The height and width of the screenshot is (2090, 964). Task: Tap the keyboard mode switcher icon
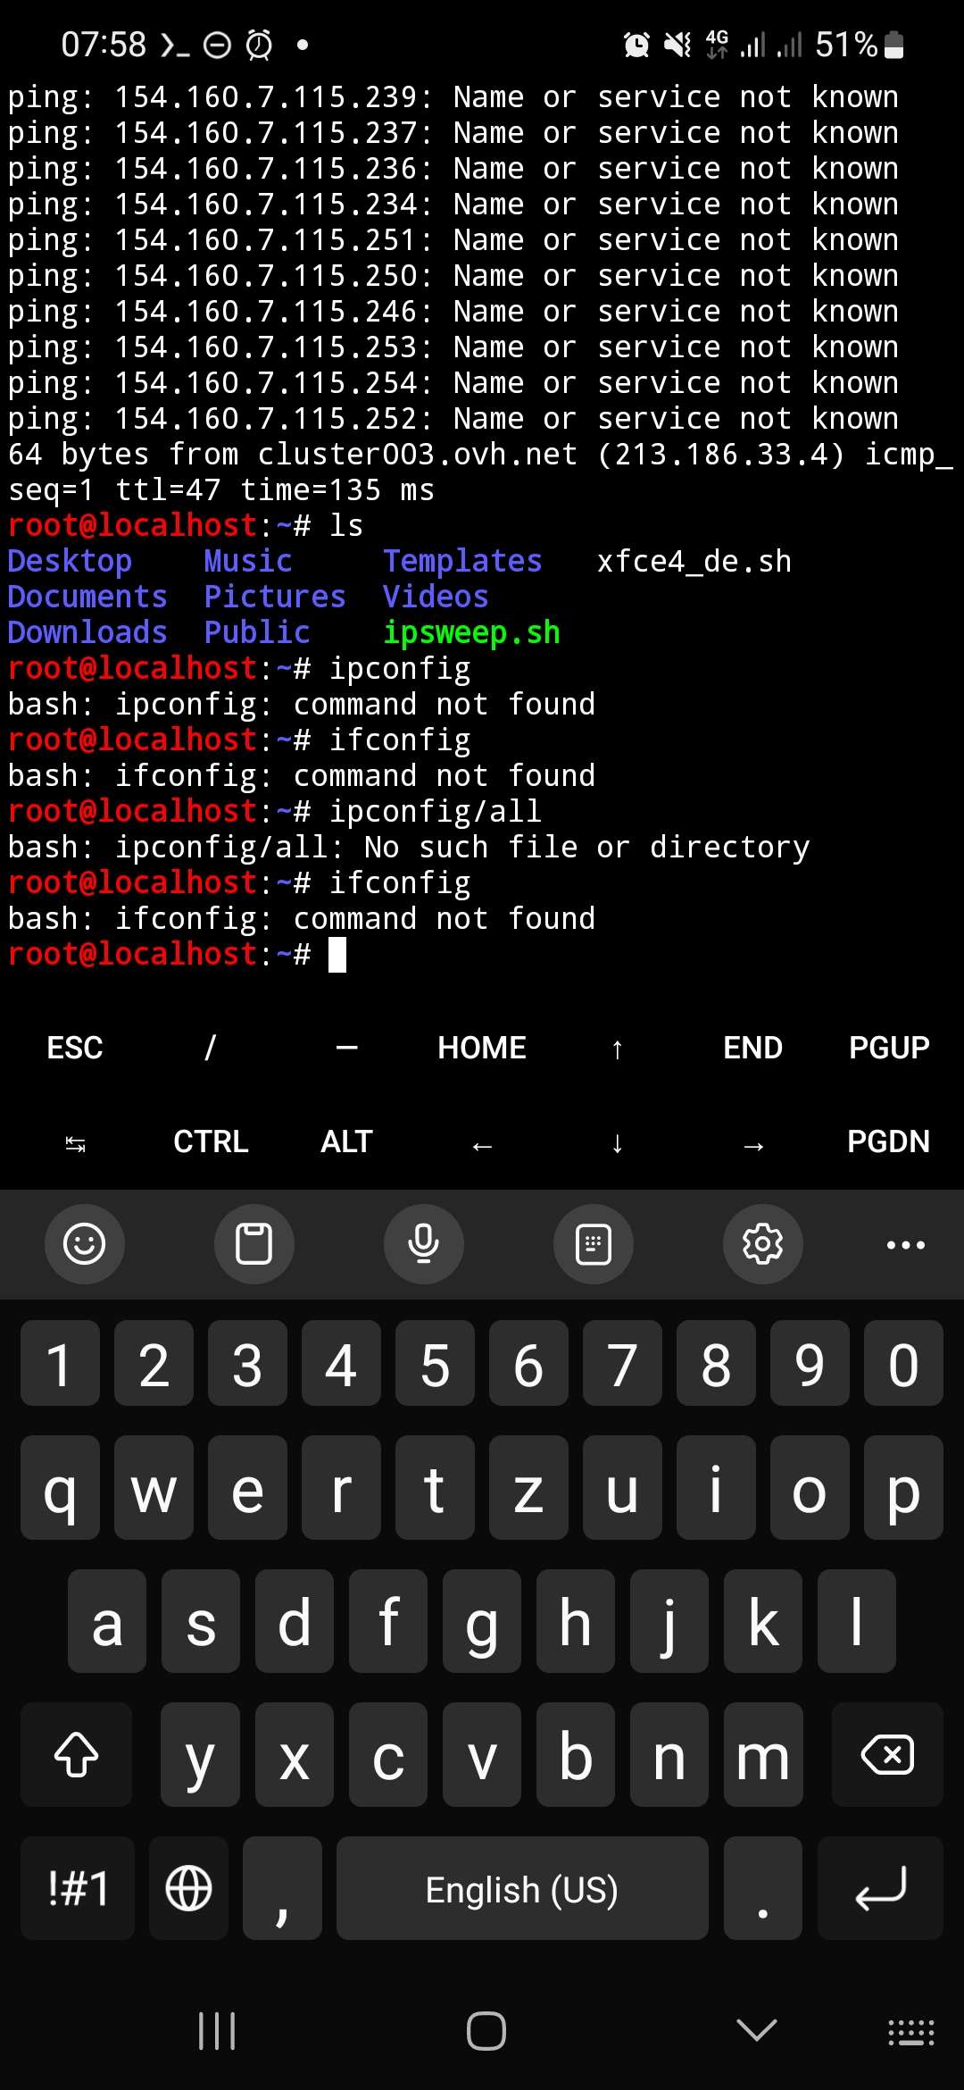pos(593,1243)
